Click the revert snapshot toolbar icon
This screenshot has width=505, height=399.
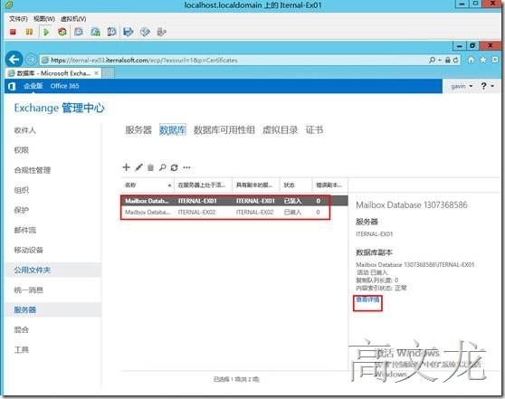[95, 32]
